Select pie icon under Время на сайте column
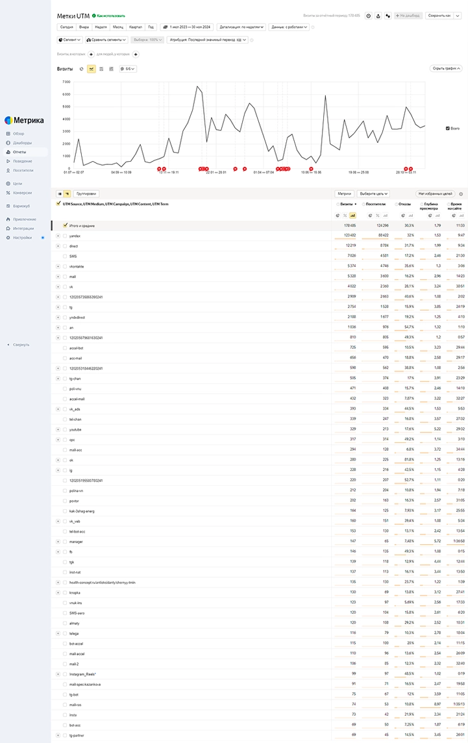Image resolution: width=468 pixels, height=743 pixels. 454,215
